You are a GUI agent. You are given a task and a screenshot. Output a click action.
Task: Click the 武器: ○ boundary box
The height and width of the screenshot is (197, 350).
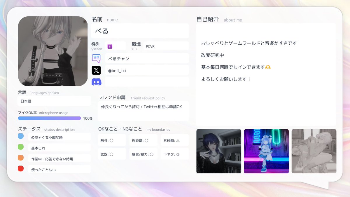[112, 154]
